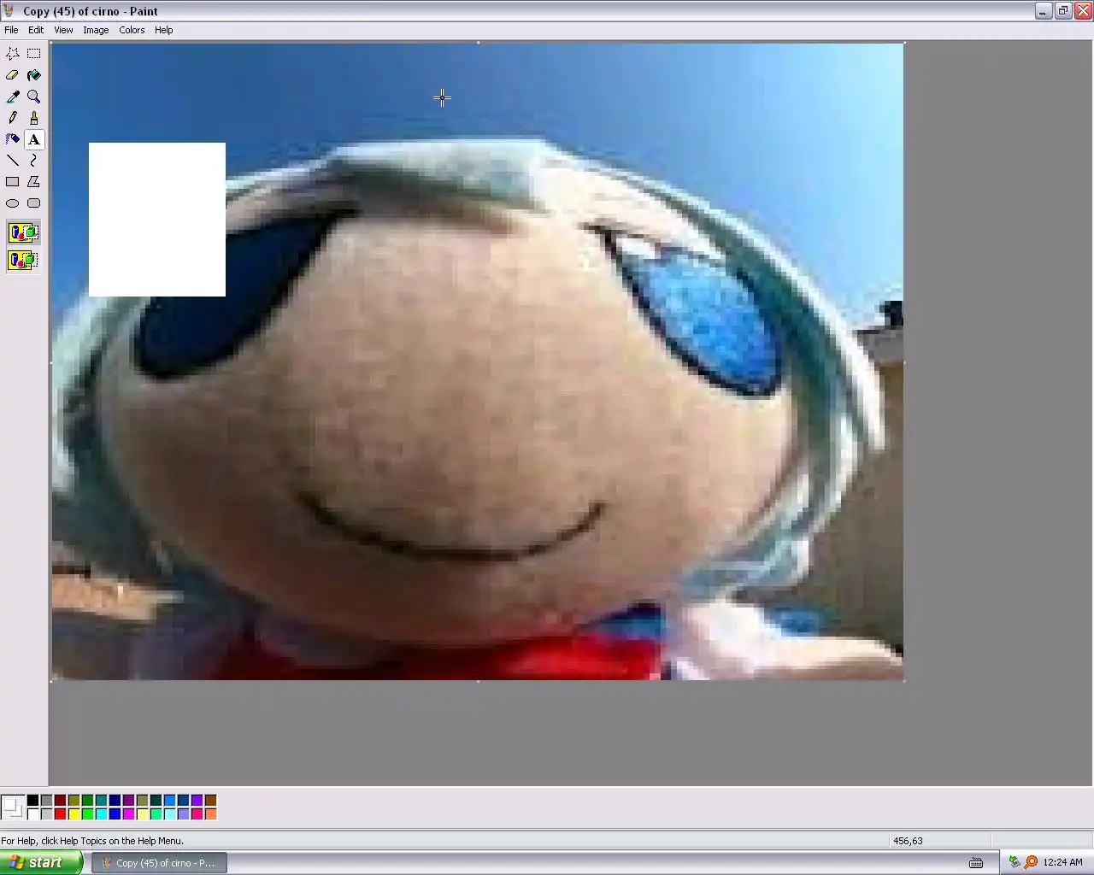Viewport: 1094px width, 875px height.
Task: Pick the orange color swatch
Action: tap(210, 814)
